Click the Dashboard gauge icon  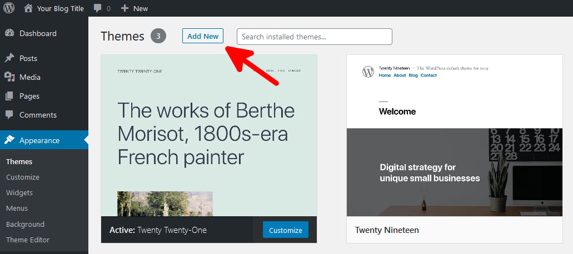(9, 33)
